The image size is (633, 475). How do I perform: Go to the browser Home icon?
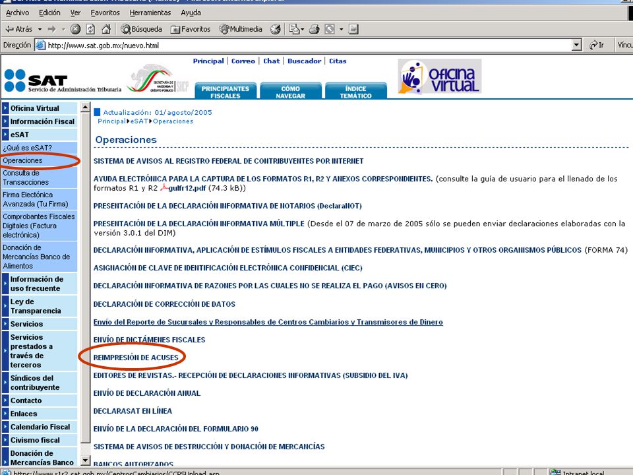[106, 29]
